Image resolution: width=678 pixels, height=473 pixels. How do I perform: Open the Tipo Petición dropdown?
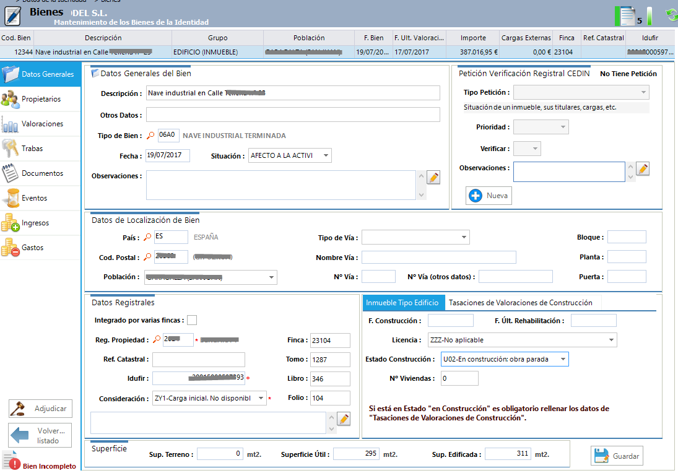[x=581, y=92]
